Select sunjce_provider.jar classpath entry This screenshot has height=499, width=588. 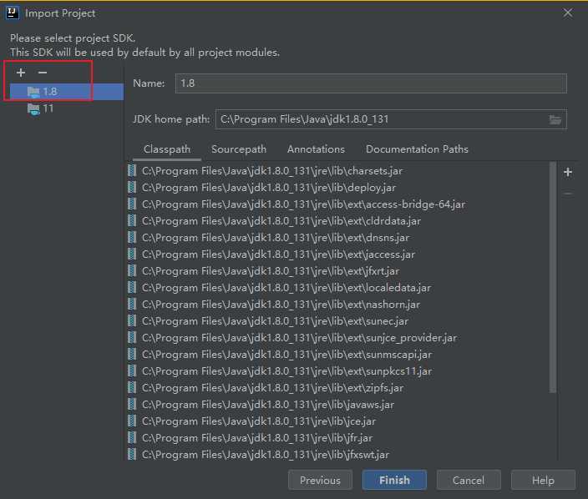337,338
